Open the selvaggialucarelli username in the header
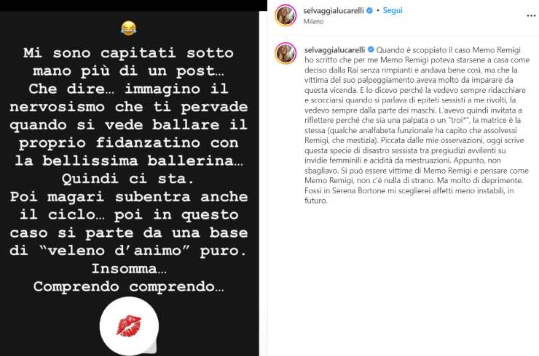 coord(334,11)
